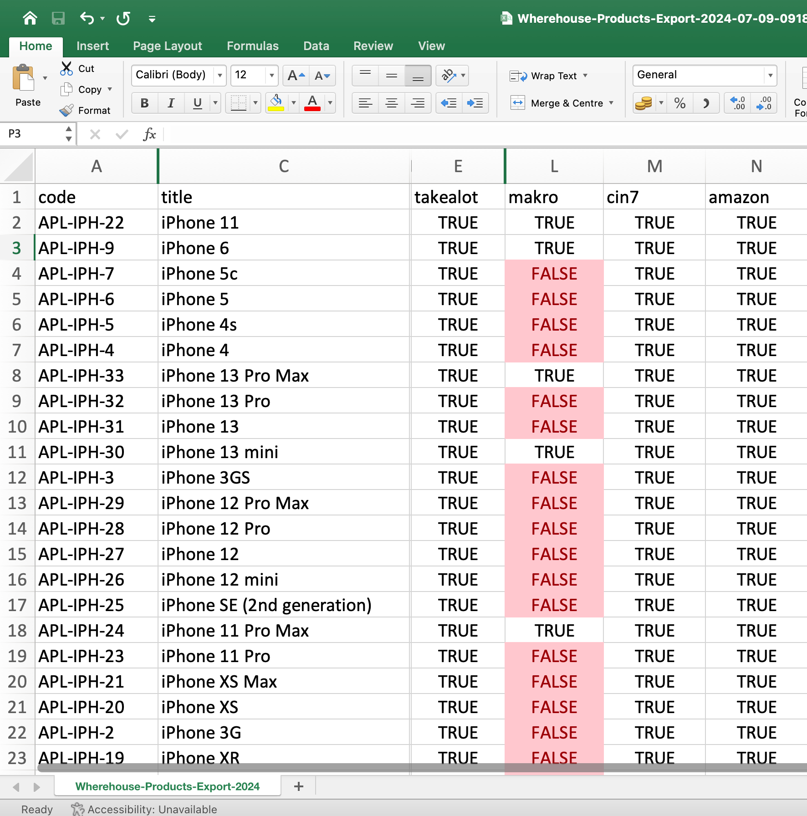807x816 pixels.
Task: Open the Insert ribbon tab
Action: (92, 46)
